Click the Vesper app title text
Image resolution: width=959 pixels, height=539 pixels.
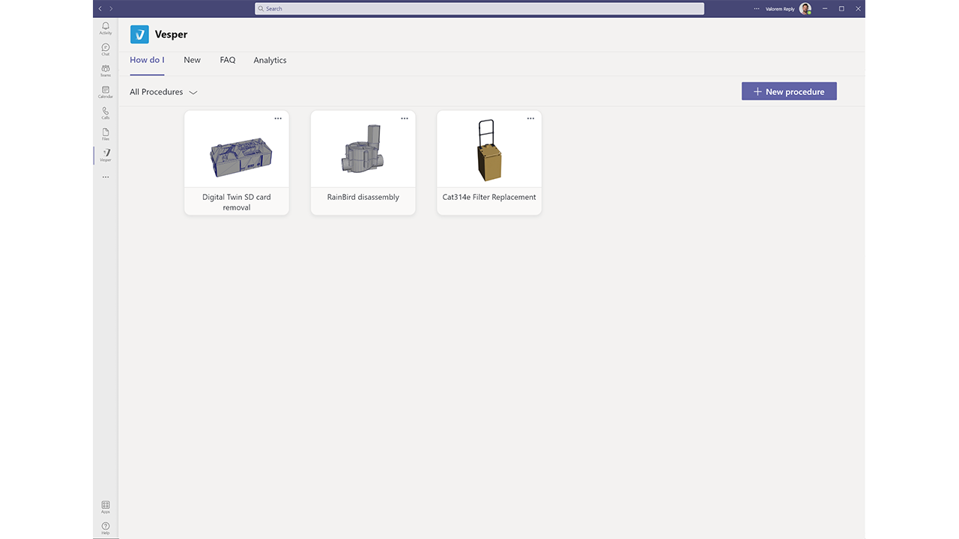click(x=171, y=34)
